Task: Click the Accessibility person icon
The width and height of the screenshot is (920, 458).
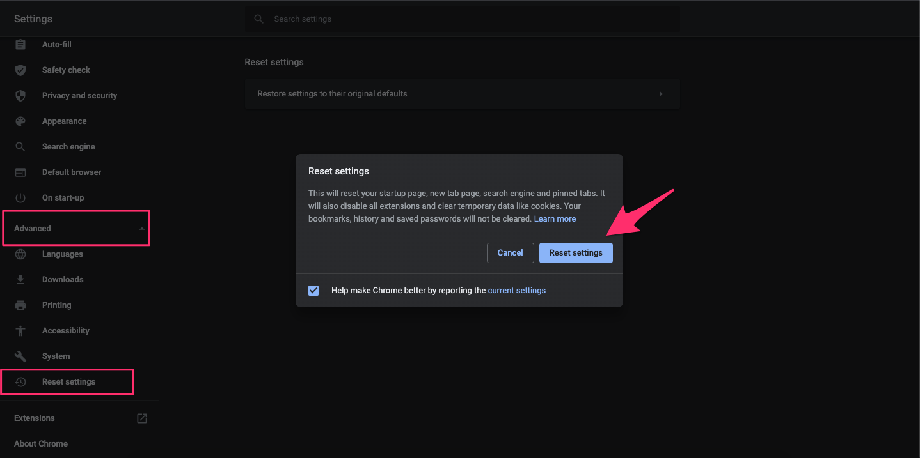Action: pos(20,331)
